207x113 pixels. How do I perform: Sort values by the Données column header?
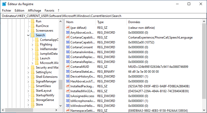(164, 22)
